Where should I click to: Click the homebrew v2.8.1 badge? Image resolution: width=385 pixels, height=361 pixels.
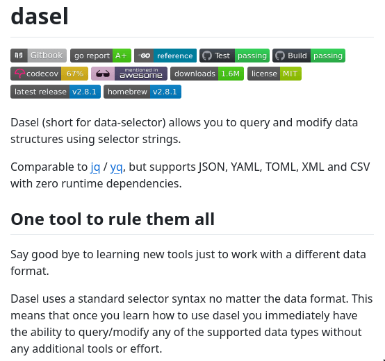142,92
